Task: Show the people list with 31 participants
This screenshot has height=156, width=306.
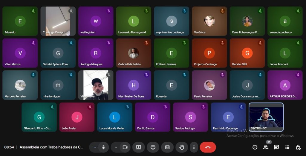Action: [x=266, y=147]
